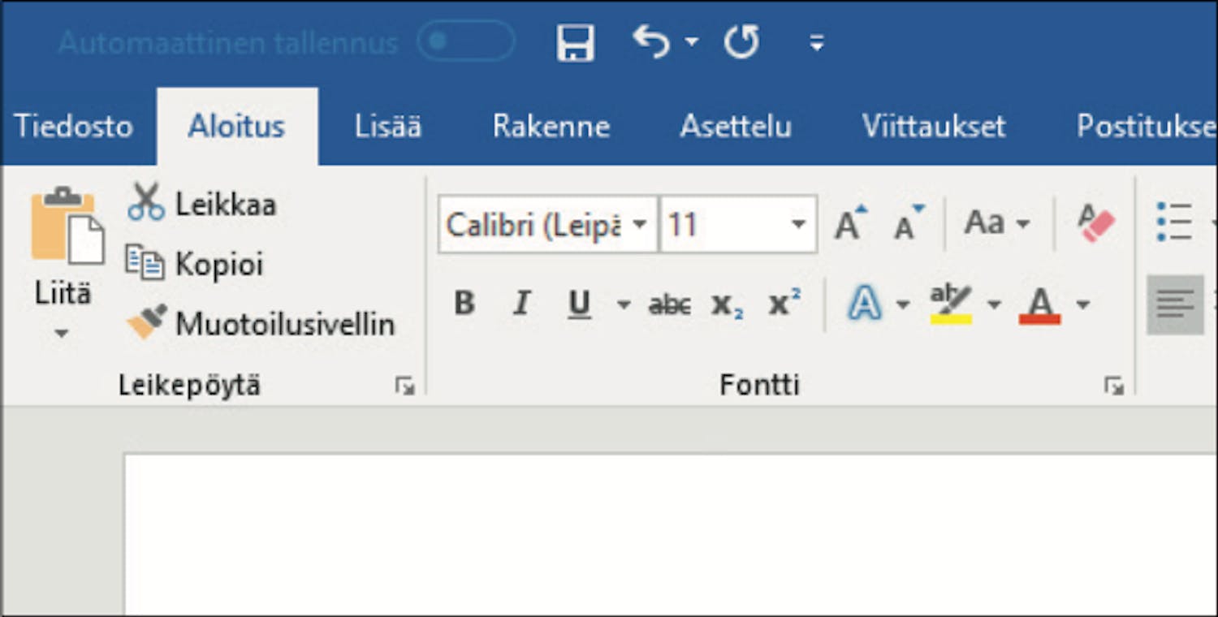Open Customize Quick Access Toolbar dropdown
The height and width of the screenshot is (617, 1218).
817,42
